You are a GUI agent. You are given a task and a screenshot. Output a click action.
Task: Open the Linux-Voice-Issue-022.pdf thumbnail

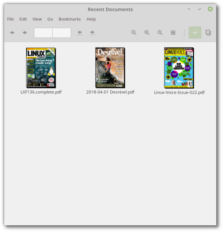(179, 68)
